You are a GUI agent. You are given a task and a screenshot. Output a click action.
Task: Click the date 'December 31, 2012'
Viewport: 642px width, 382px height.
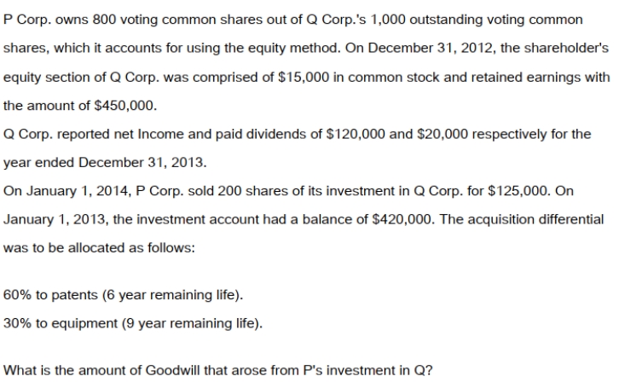(x=432, y=49)
